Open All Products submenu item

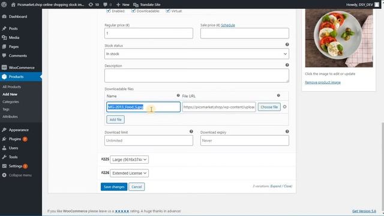pyautogui.click(x=12, y=87)
